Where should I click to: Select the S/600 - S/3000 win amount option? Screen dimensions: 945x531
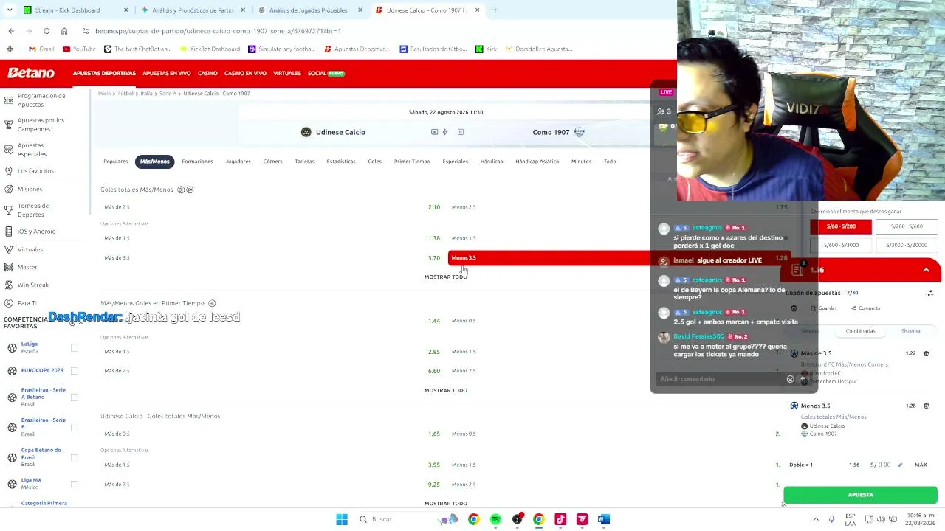pos(841,245)
